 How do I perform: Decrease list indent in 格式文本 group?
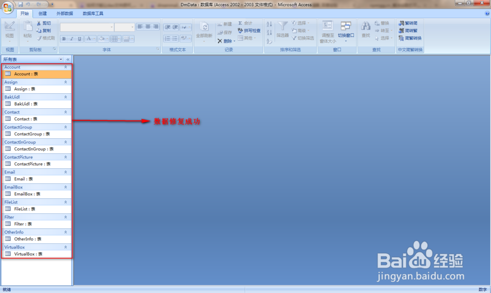pyautogui.click(x=167, y=27)
